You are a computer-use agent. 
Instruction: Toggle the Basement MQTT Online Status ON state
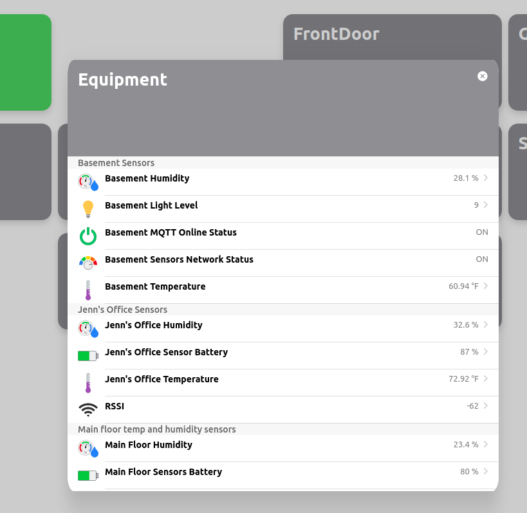482,232
